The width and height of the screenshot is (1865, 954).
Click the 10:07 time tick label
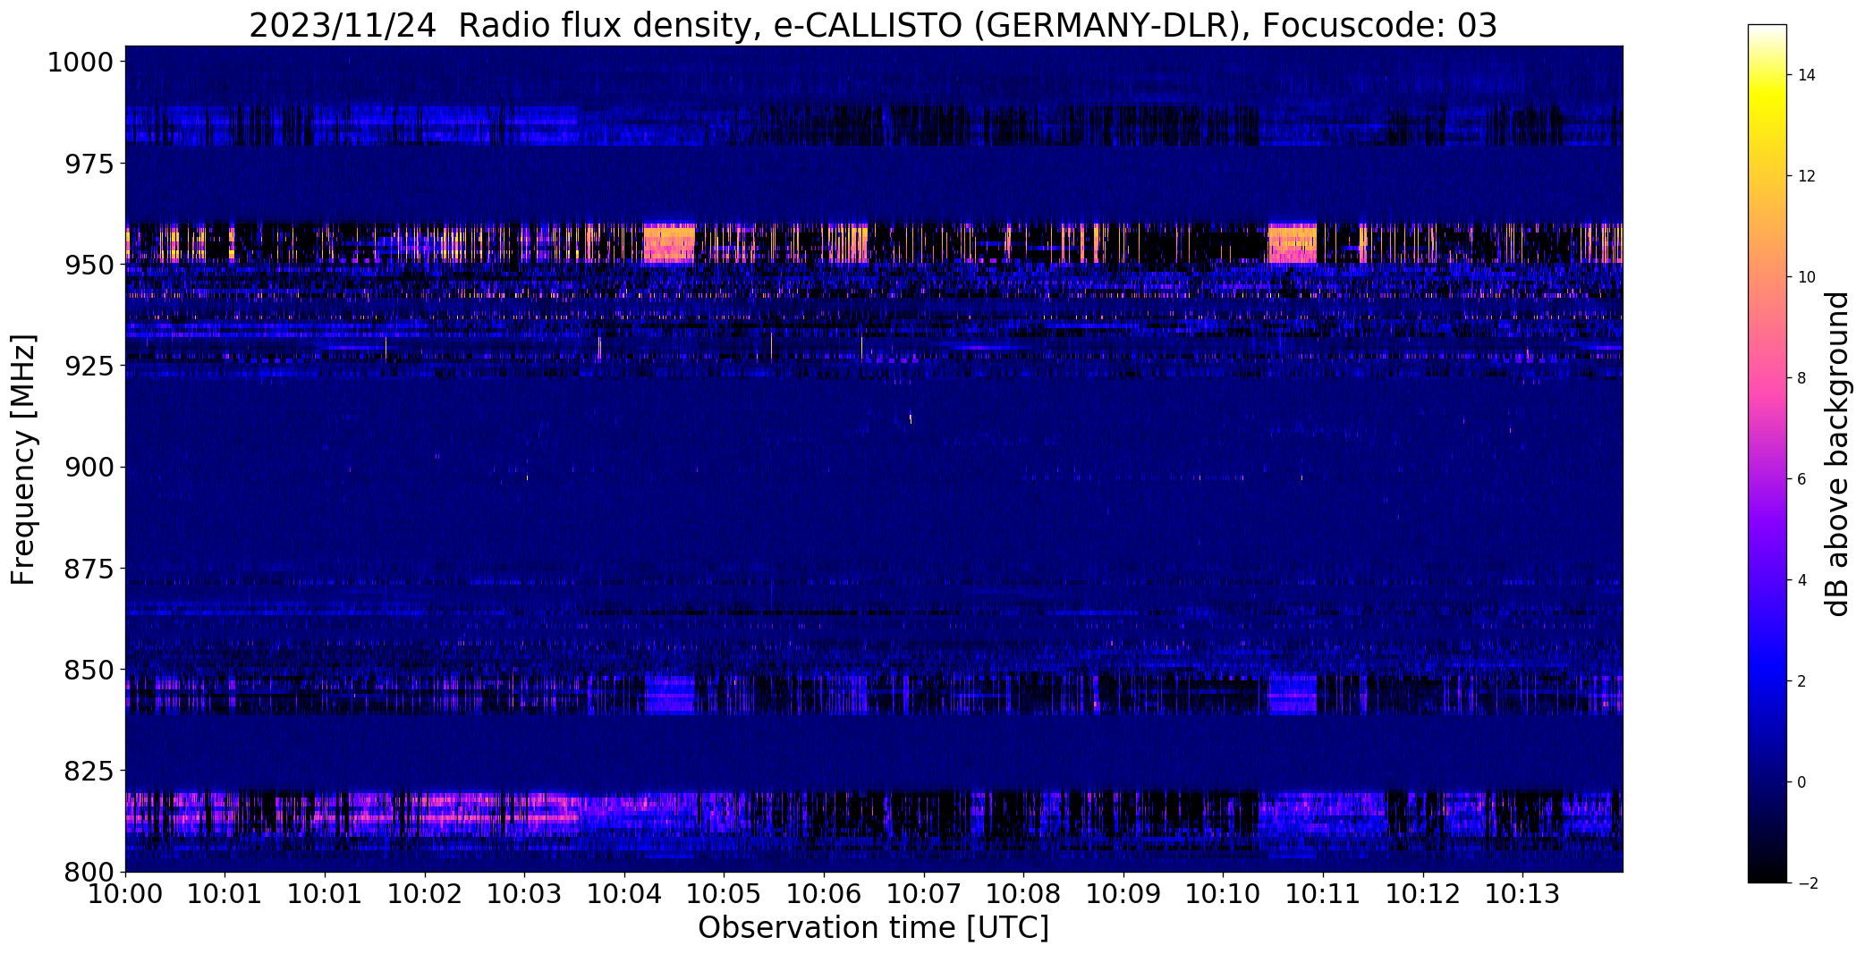(923, 894)
